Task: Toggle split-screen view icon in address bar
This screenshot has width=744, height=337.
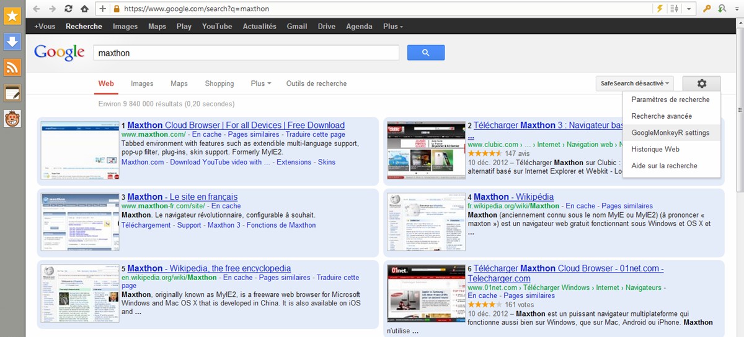Action: click(674, 9)
